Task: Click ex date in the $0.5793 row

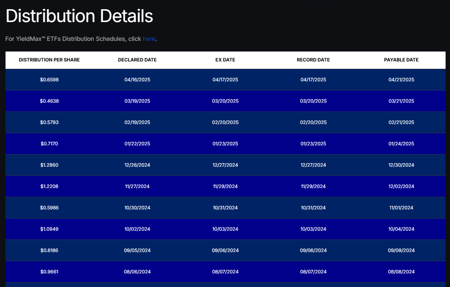Action: click(225, 122)
